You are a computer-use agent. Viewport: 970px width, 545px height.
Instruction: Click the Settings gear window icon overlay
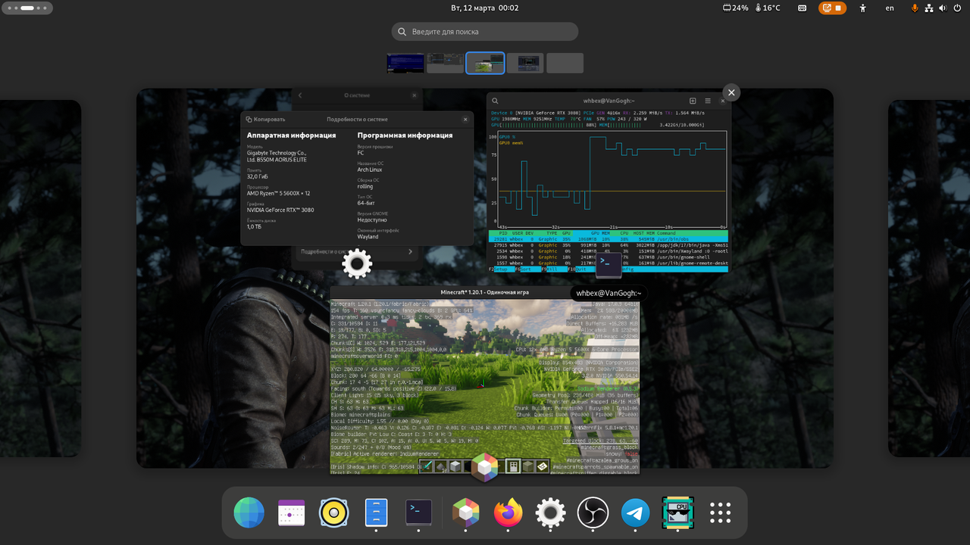[357, 263]
